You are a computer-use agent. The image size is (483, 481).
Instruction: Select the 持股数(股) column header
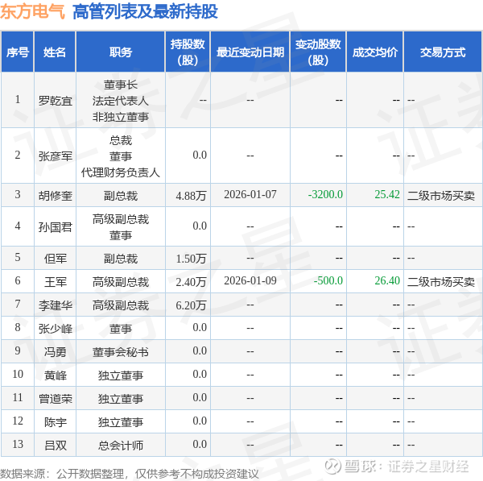188,52
